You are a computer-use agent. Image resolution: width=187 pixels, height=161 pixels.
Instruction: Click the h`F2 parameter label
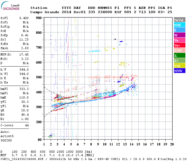tap(4, 74)
